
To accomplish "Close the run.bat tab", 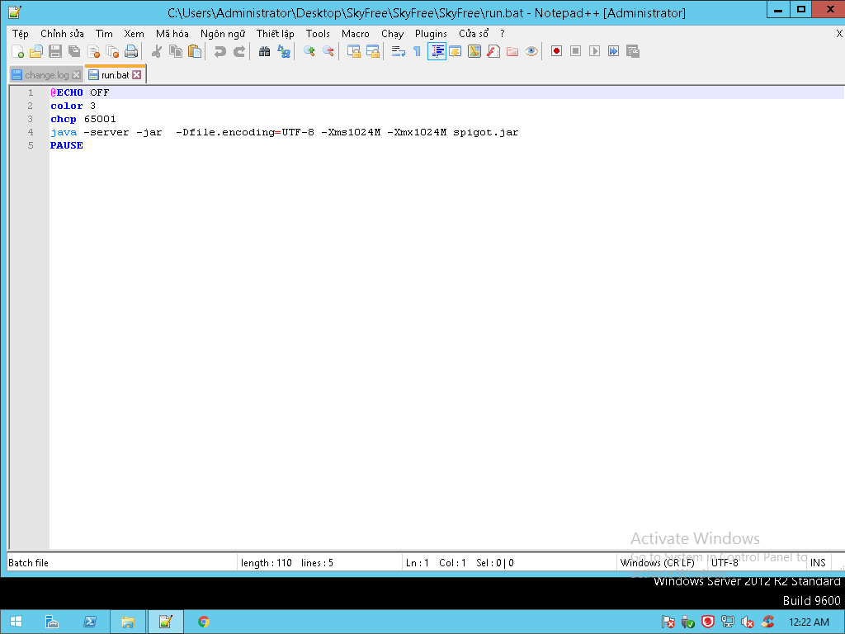I will pos(137,75).
